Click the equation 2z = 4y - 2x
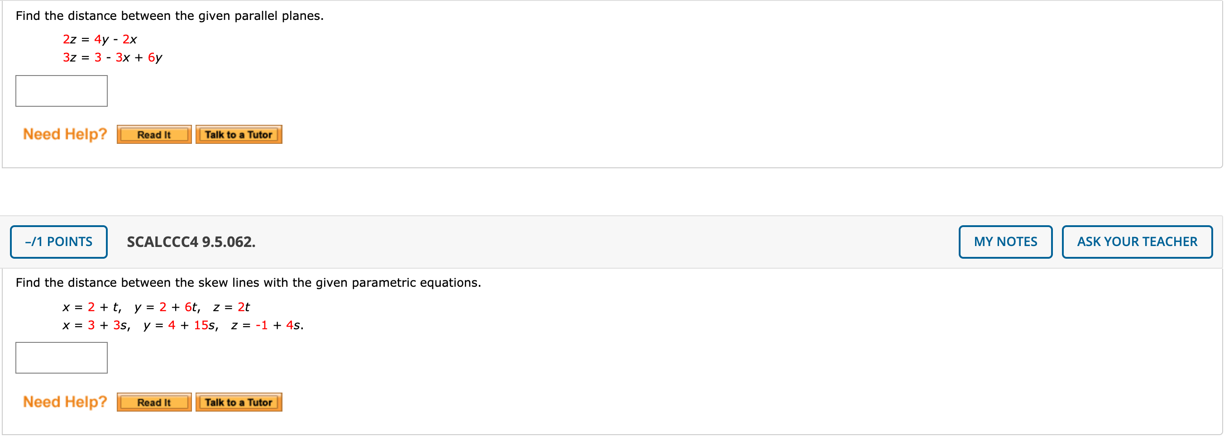This screenshot has width=1224, height=436. coord(100,39)
